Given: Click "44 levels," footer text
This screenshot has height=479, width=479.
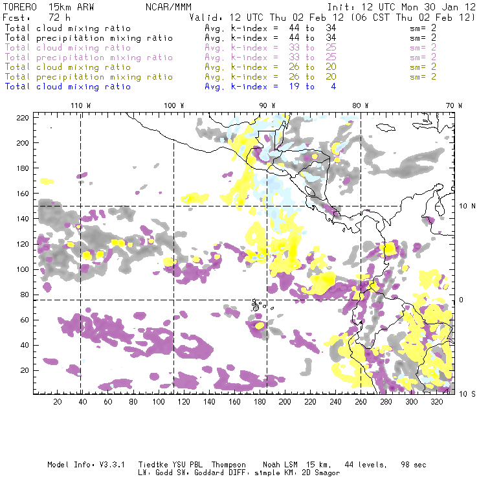Looking at the screenshot, I should coord(366,465).
